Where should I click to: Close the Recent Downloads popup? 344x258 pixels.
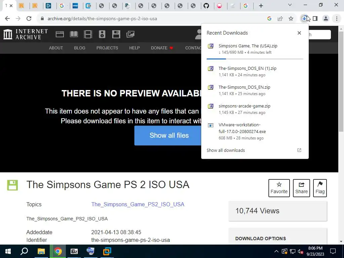tap(299, 33)
